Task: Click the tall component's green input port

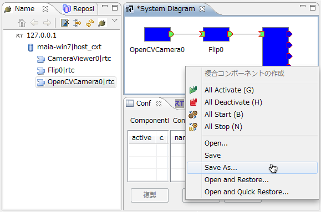Action: point(261,34)
